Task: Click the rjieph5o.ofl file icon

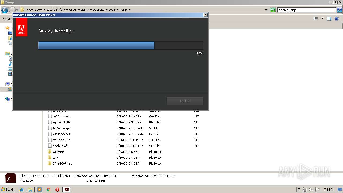Action: click(x=50, y=146)
